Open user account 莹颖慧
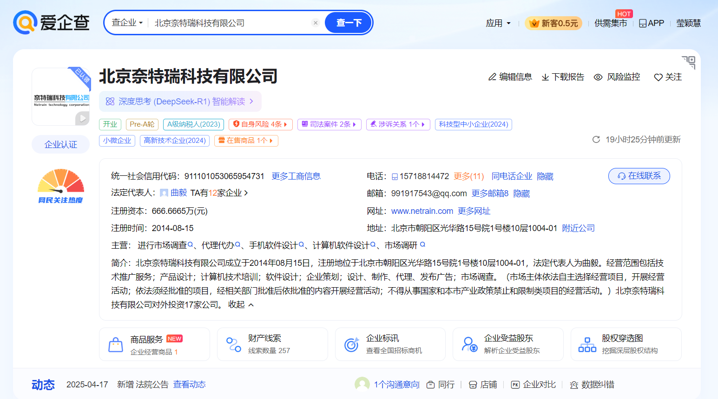Image resolution: width=718 pixels, height=399 pixels. pos(688,23)
